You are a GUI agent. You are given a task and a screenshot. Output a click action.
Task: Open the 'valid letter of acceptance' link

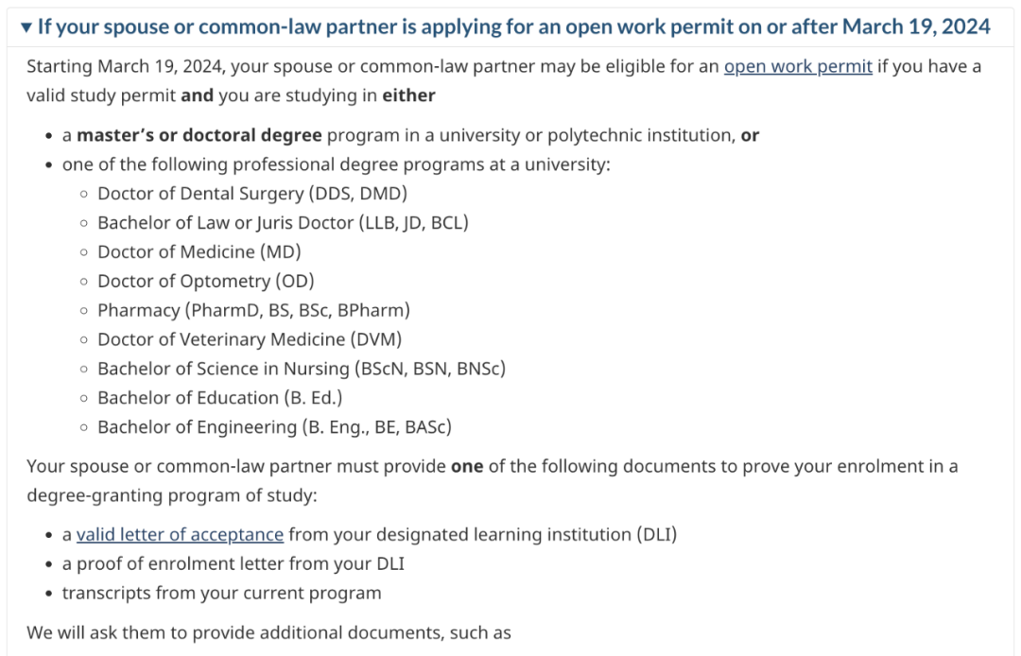(180, 534)
